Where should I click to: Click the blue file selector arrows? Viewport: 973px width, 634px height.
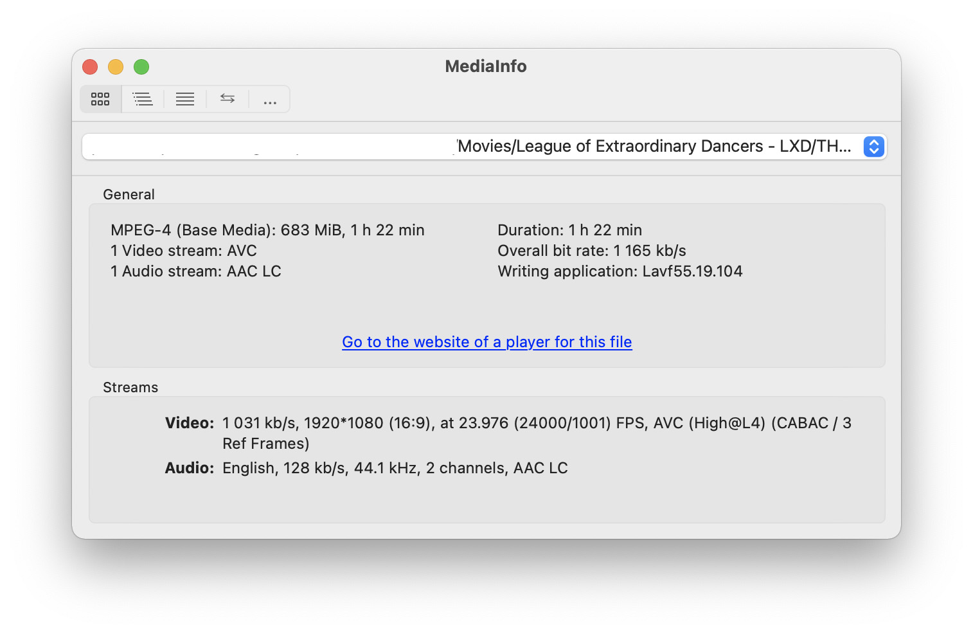873,147
